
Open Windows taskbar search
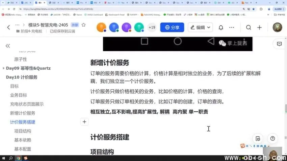pyautogui.click(x=11, y=158)
